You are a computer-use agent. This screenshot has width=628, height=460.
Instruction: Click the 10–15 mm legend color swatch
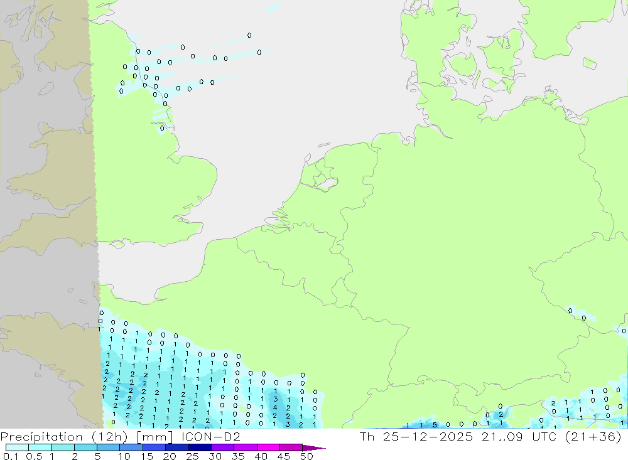[131, 447]
